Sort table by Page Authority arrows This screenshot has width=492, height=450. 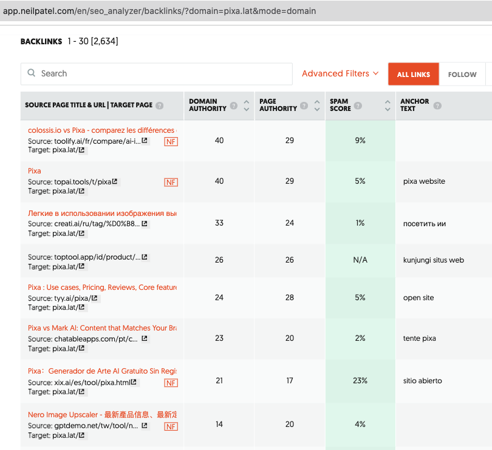(x=317, y=106)
